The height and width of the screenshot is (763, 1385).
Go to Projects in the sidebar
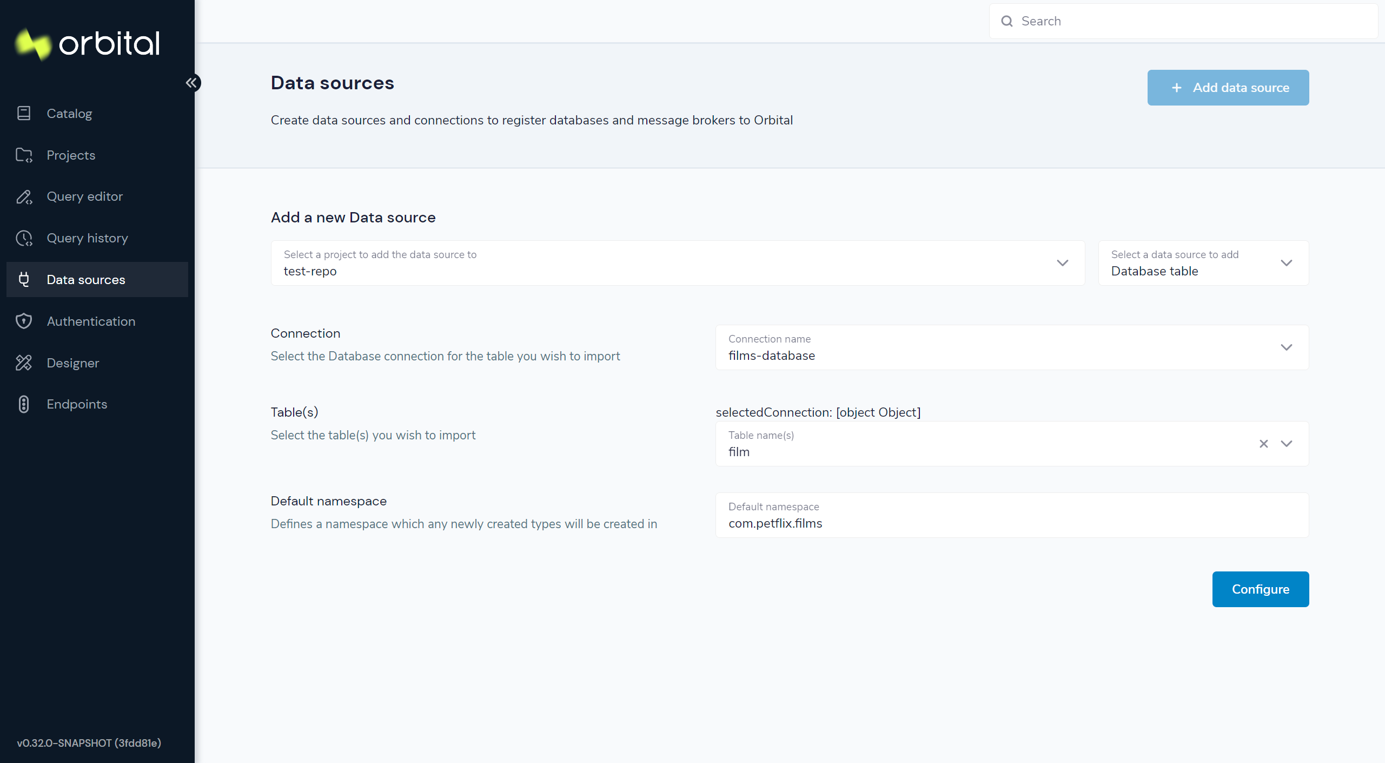(x=97, y=155)
